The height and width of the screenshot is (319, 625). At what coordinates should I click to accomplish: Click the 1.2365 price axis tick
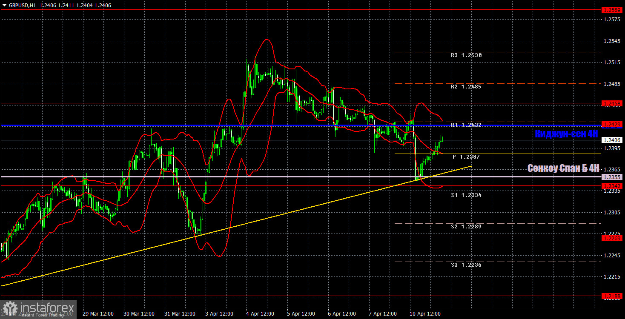(x=611, y=170)
